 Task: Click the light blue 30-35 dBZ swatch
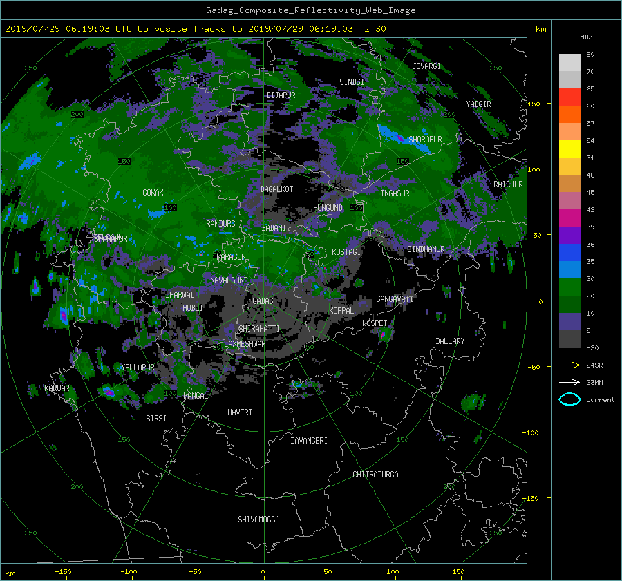[x=569, y=269]
